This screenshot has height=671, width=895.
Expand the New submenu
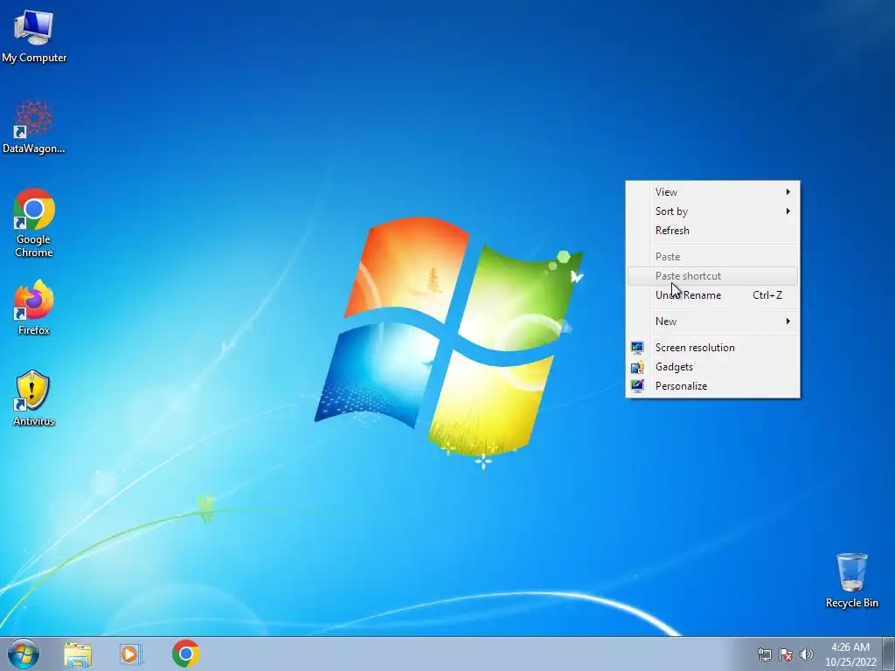[x=713, y=322]
